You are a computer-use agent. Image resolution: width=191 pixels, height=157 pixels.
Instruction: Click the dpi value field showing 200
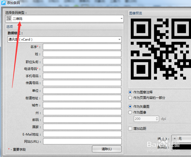tap(145, 119)
